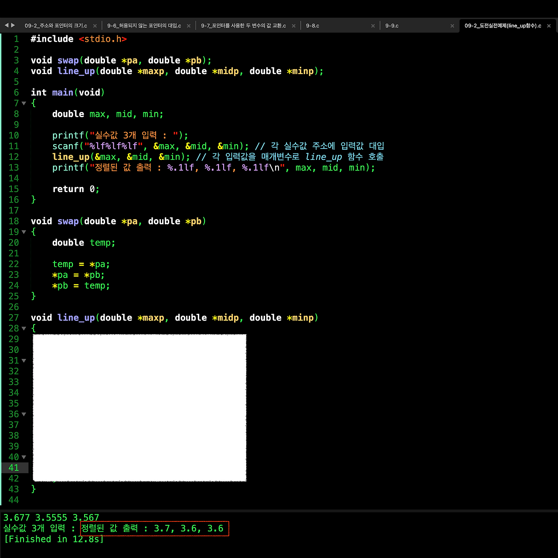This screenshot has height=558, width=558.
Task: Close the 9-8.c tab with its X icon
Action: tap(373, 25)
